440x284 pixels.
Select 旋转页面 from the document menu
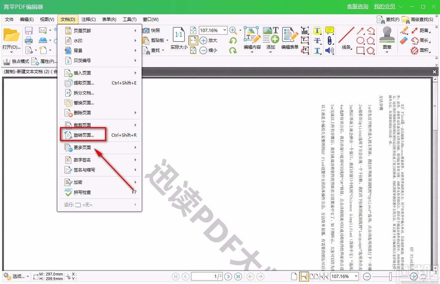(83, 135)
